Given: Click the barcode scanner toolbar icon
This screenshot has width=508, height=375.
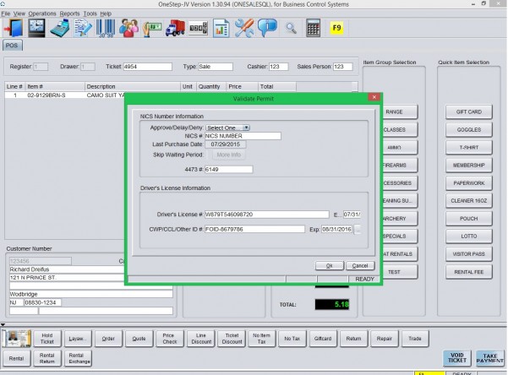Looking at the screenshot, I should point(107,28).
